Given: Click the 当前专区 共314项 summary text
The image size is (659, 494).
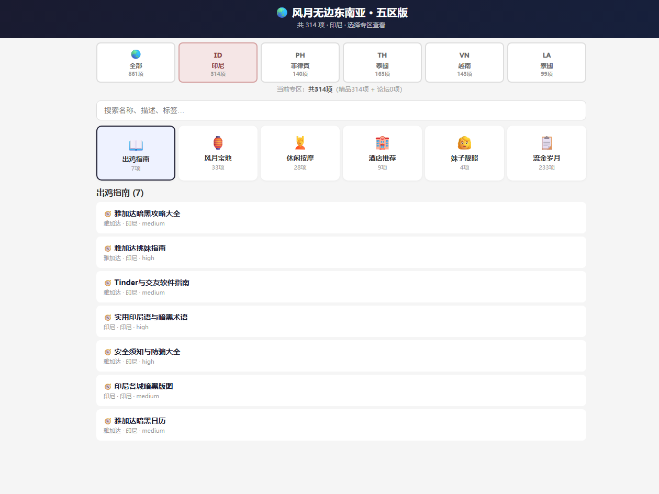Looking at the screenshot, I should click(339, 89).
